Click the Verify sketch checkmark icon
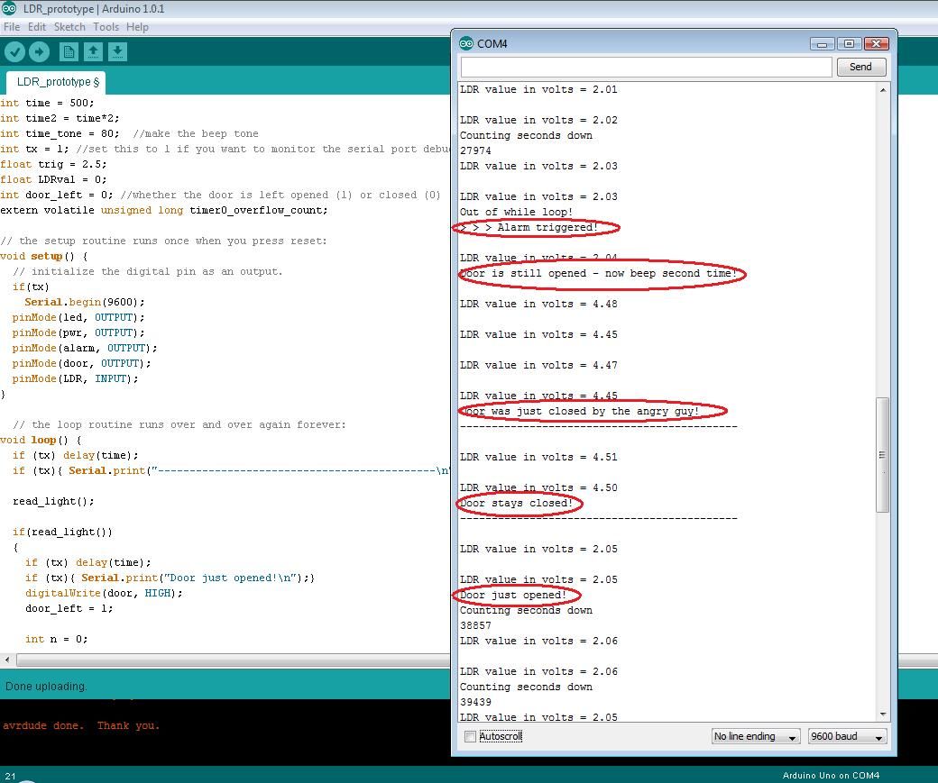 tap(14, 52)
